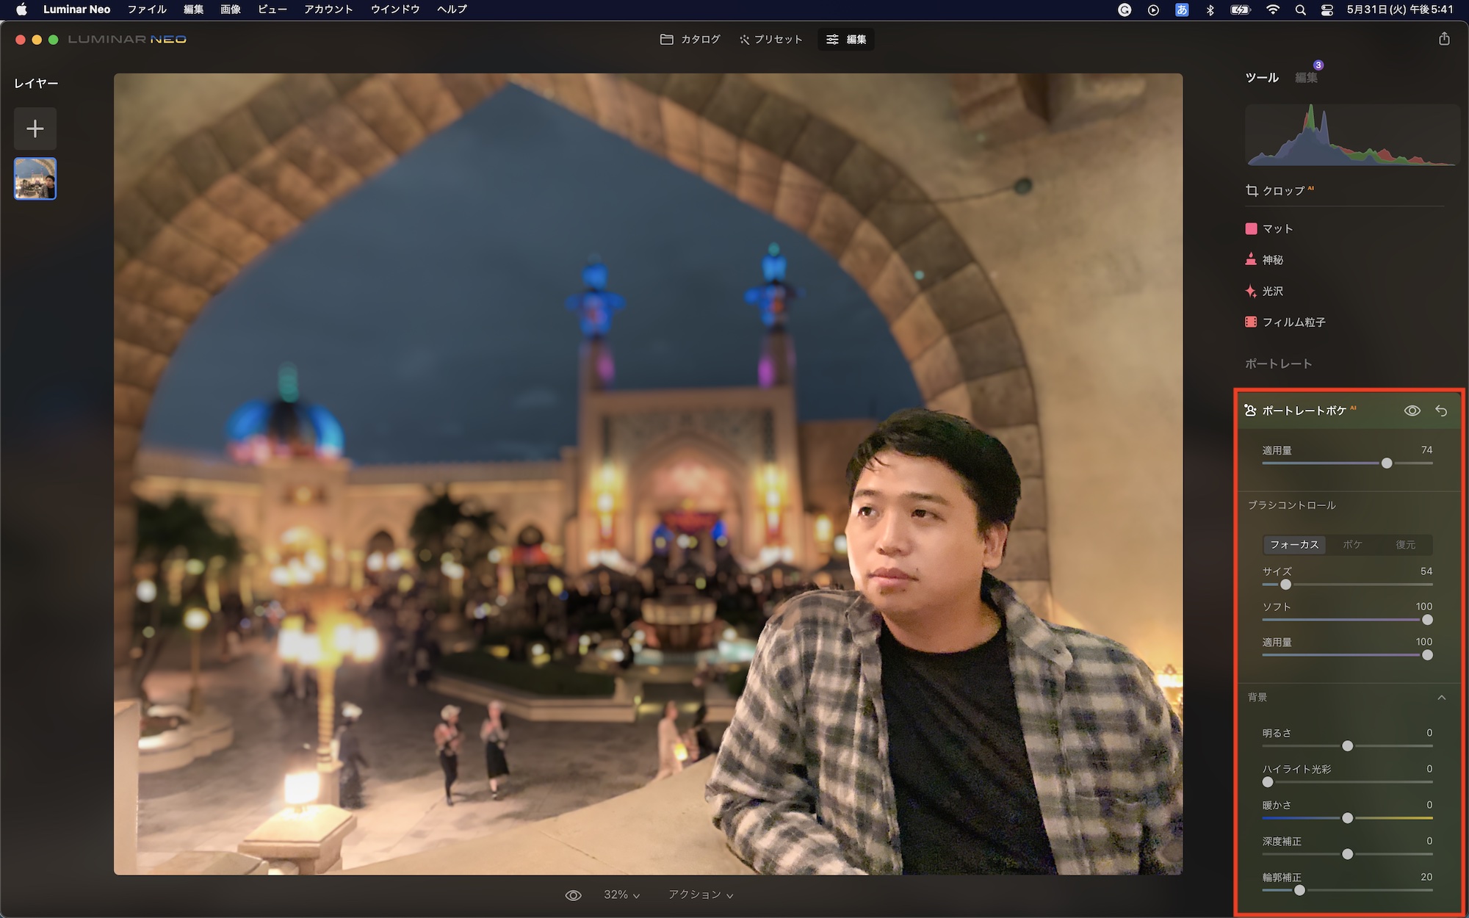The image size is (1469, 918).
Task: Click the layer thumbnail in レイヤー panel
Action: 35,179
